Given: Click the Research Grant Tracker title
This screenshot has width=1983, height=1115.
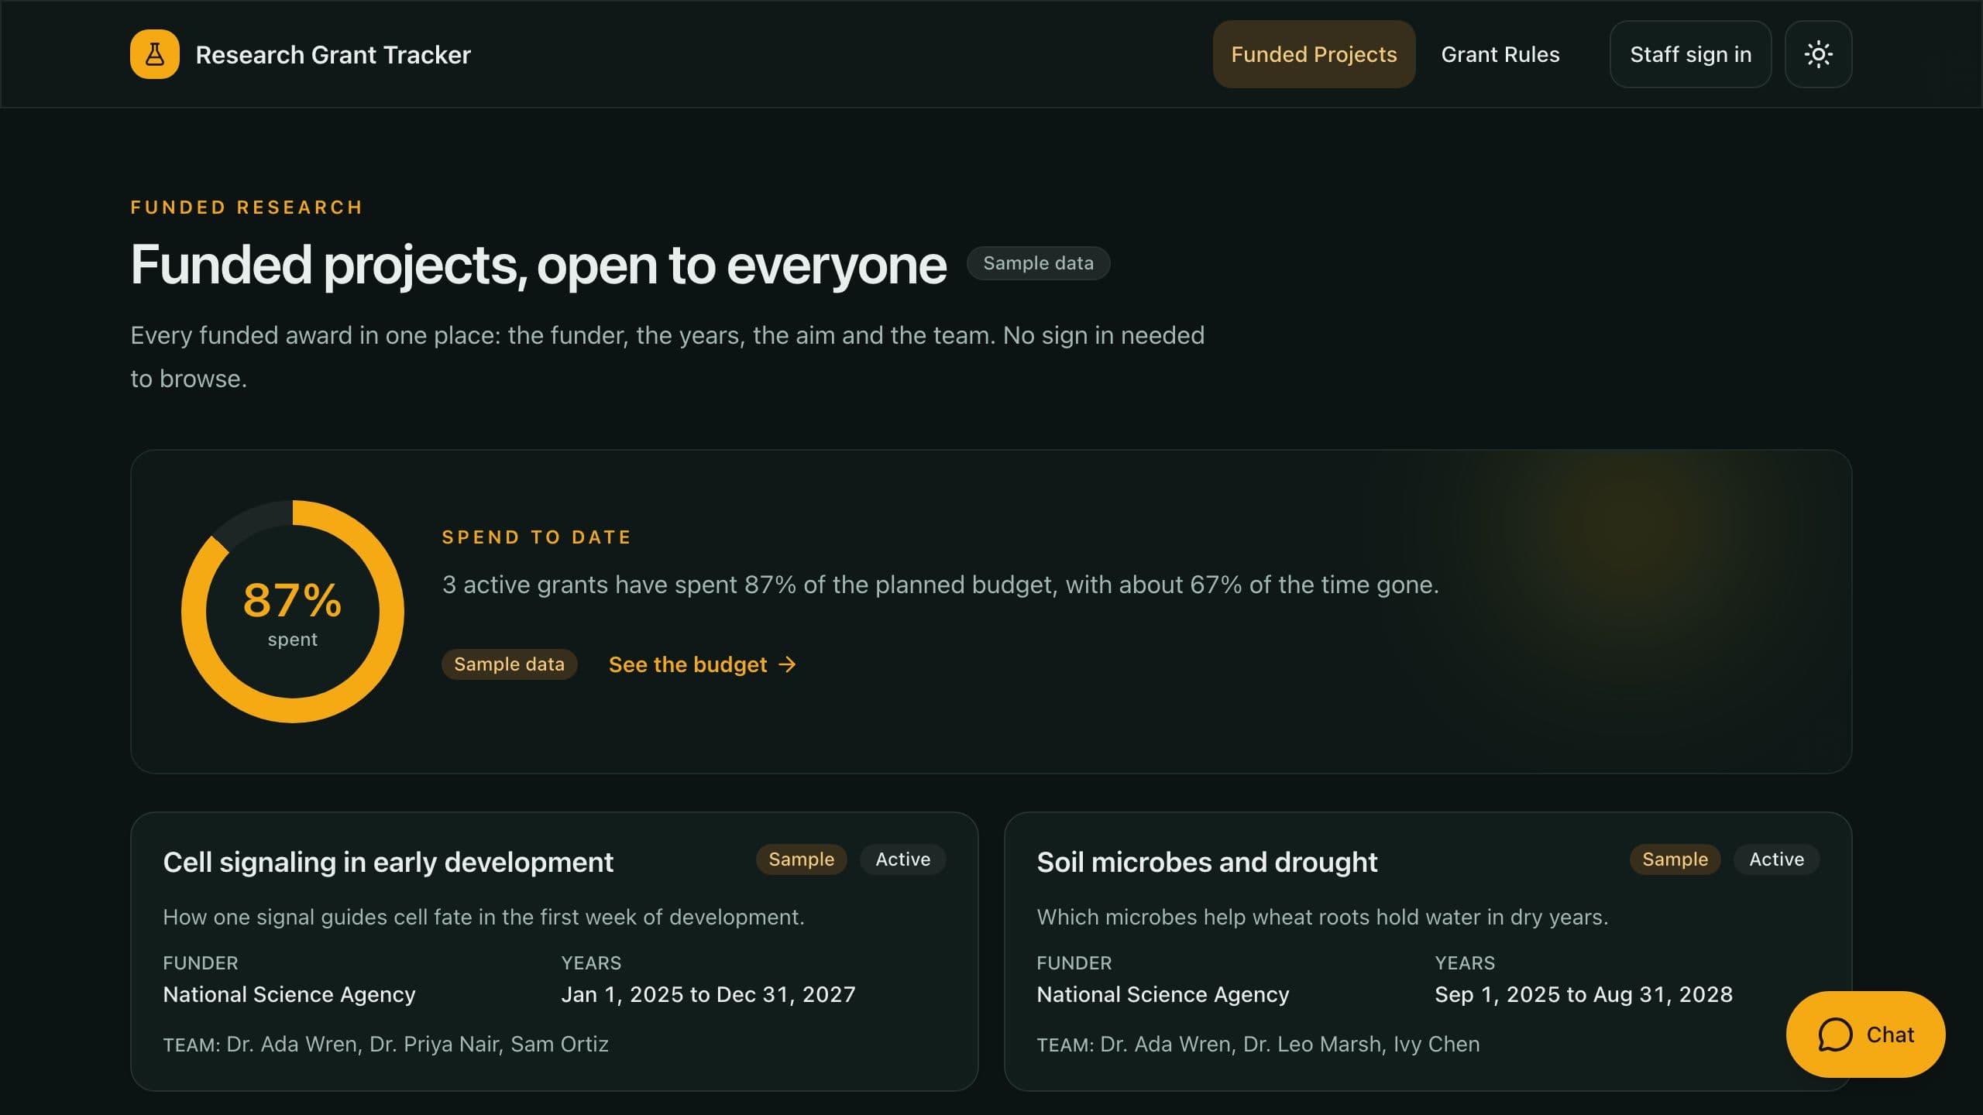Looking at the screenshot, I should coord(333,55).
